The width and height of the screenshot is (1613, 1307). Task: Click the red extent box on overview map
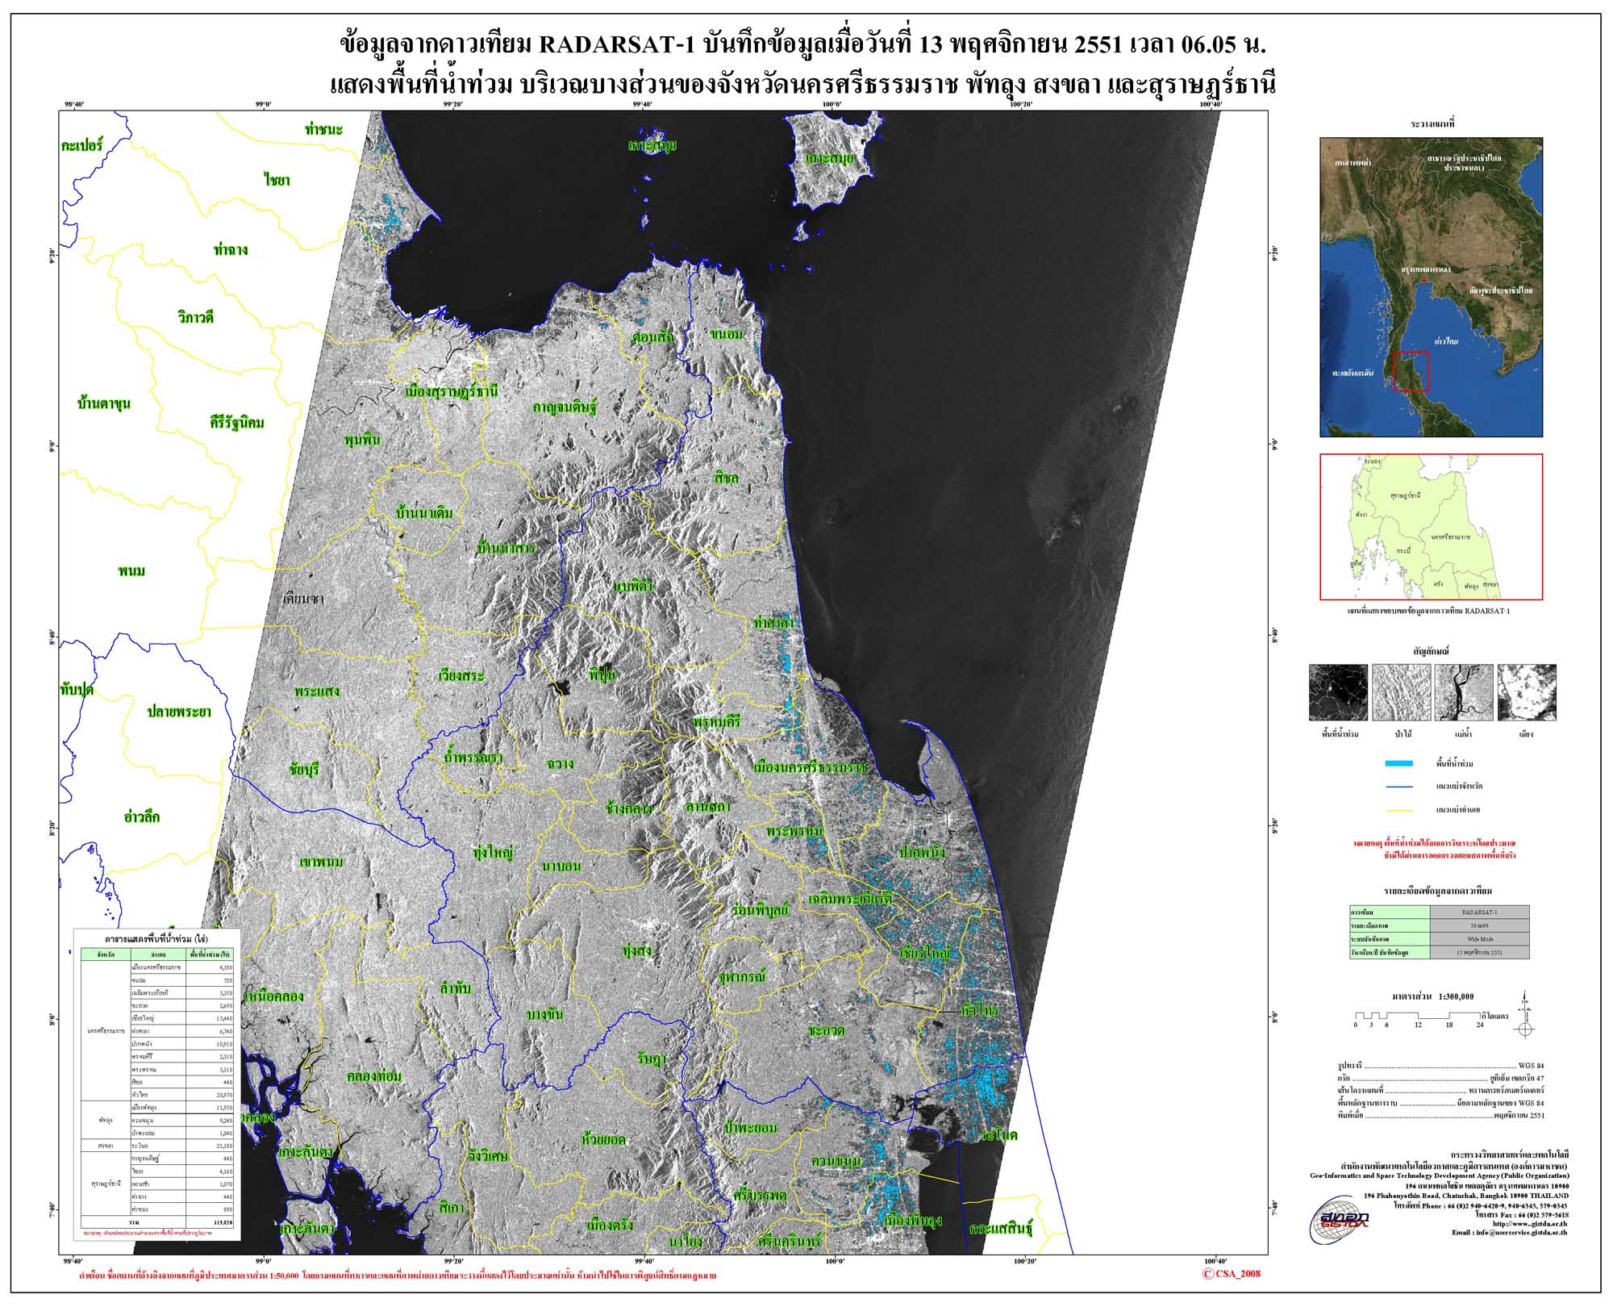[x=1412, y=371]
